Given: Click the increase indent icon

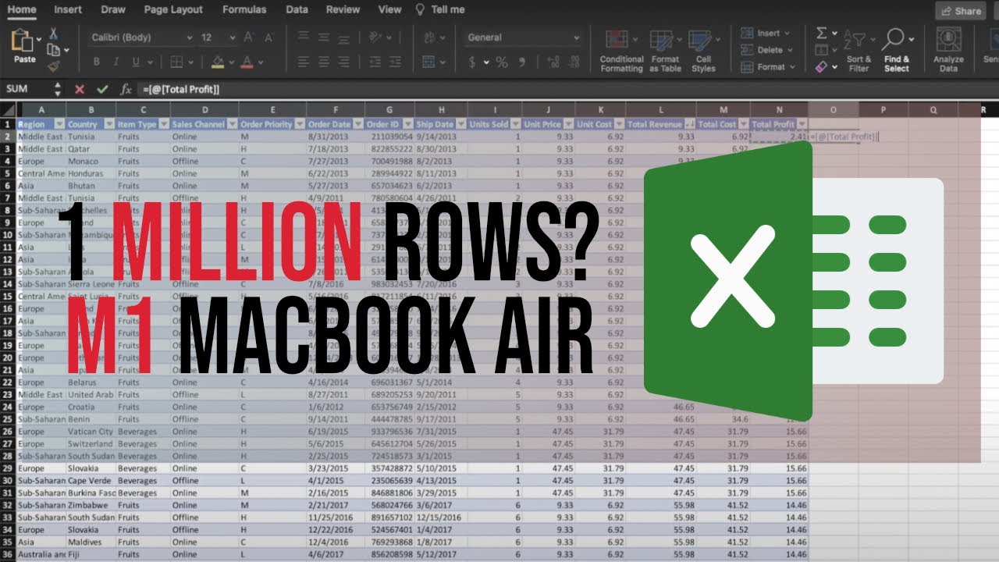Looking at the screenshot, I should [397, 62].
